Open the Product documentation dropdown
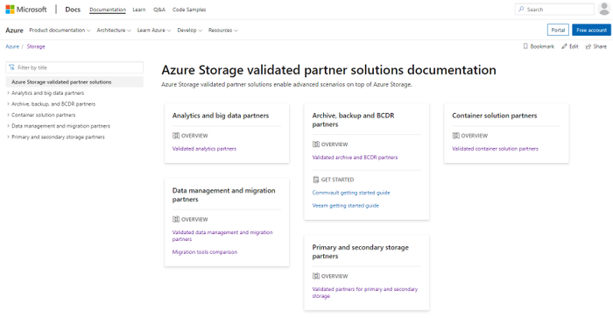Screen dimensions: 613x325 (x=60, y=30)
